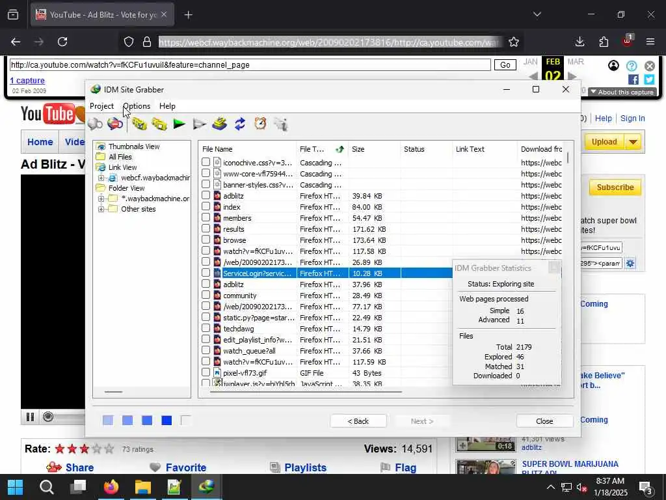666x500 pixels.
Task: Select All Files in the tree
Action: (x=120, y=157)
